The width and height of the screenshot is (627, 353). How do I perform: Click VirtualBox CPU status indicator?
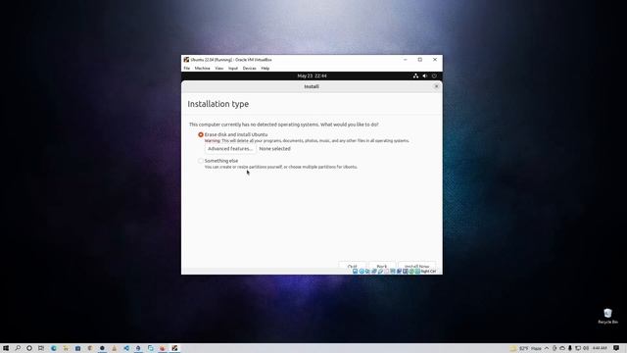coord(405,272)
